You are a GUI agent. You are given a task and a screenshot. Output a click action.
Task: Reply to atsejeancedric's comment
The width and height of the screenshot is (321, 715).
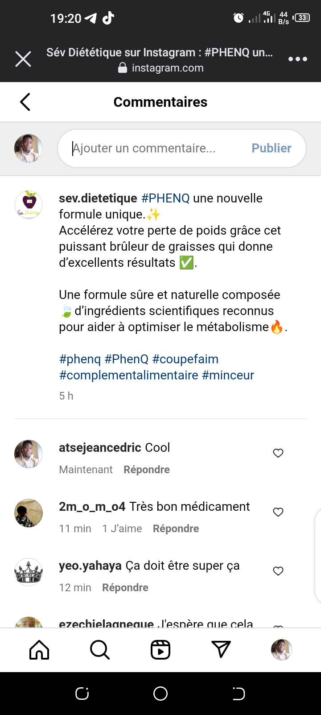click(x=147, y=470)
